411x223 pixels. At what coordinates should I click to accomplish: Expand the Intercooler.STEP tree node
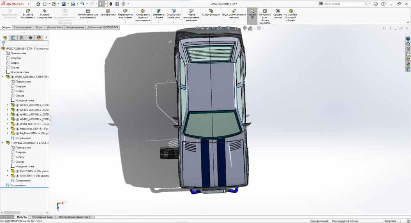7,129
